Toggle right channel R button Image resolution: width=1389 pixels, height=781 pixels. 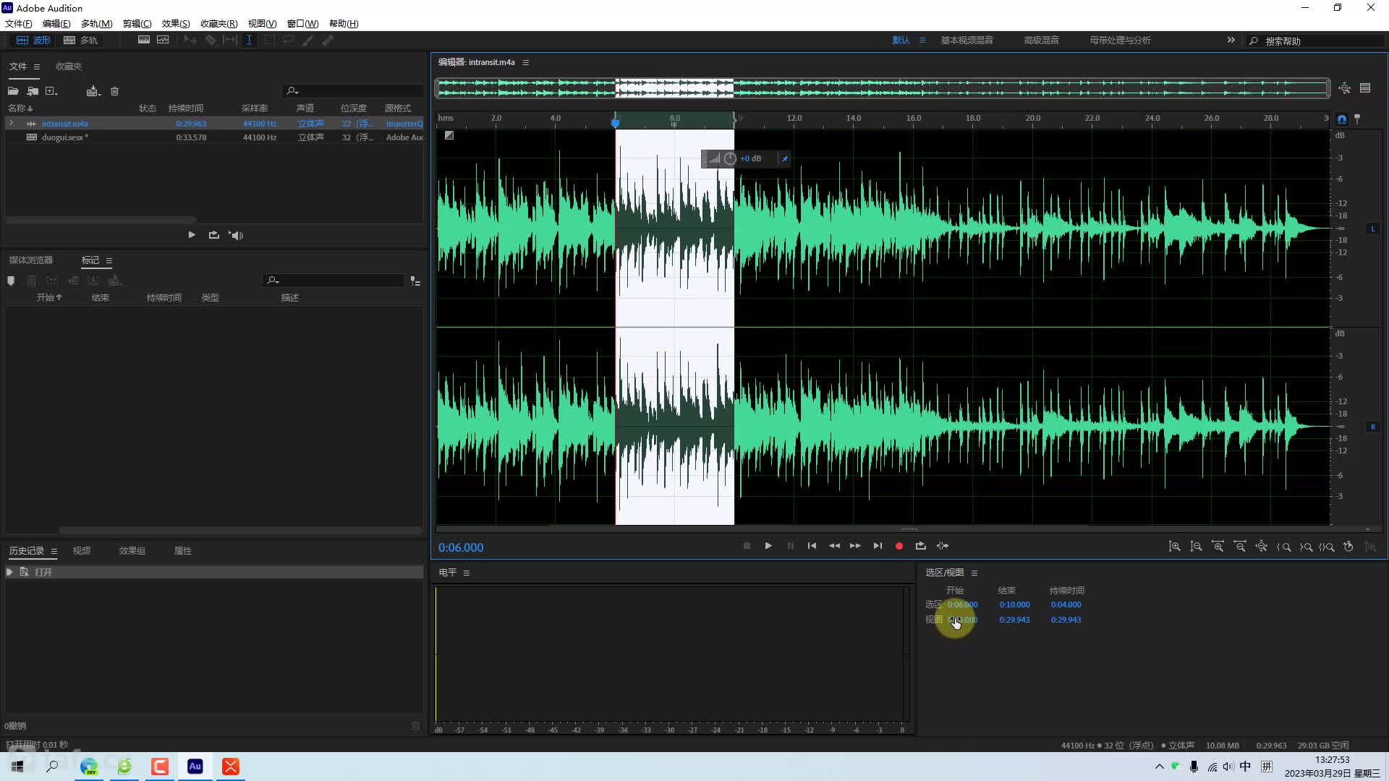(x=1372, y=427)
